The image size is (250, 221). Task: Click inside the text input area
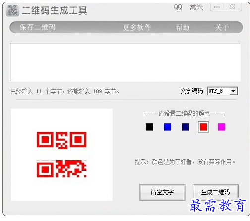coord(125,62)
